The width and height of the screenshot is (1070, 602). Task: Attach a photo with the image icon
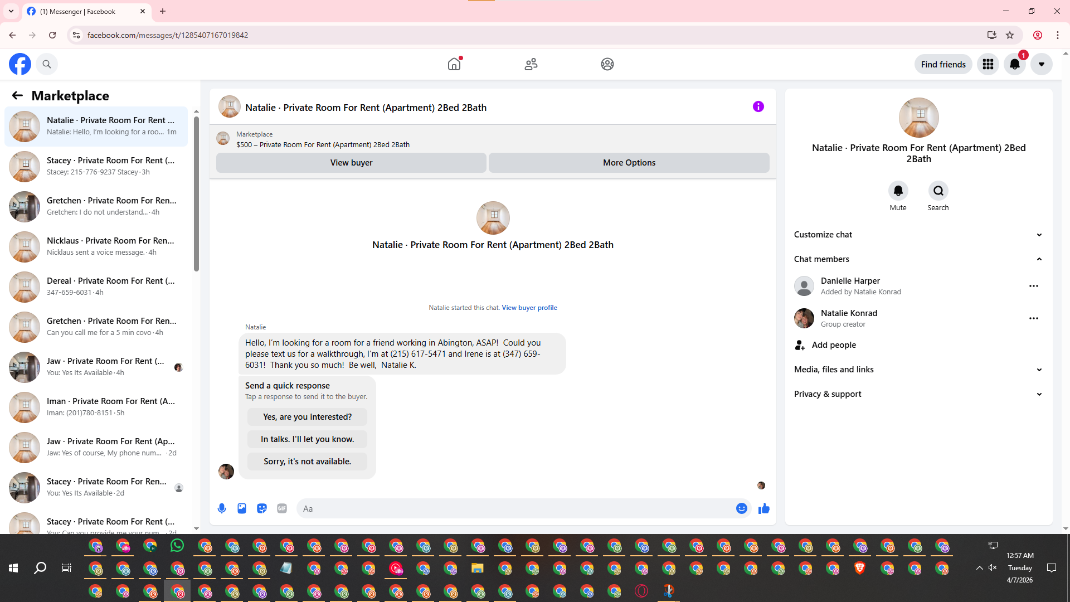click(x=242, y=508)
